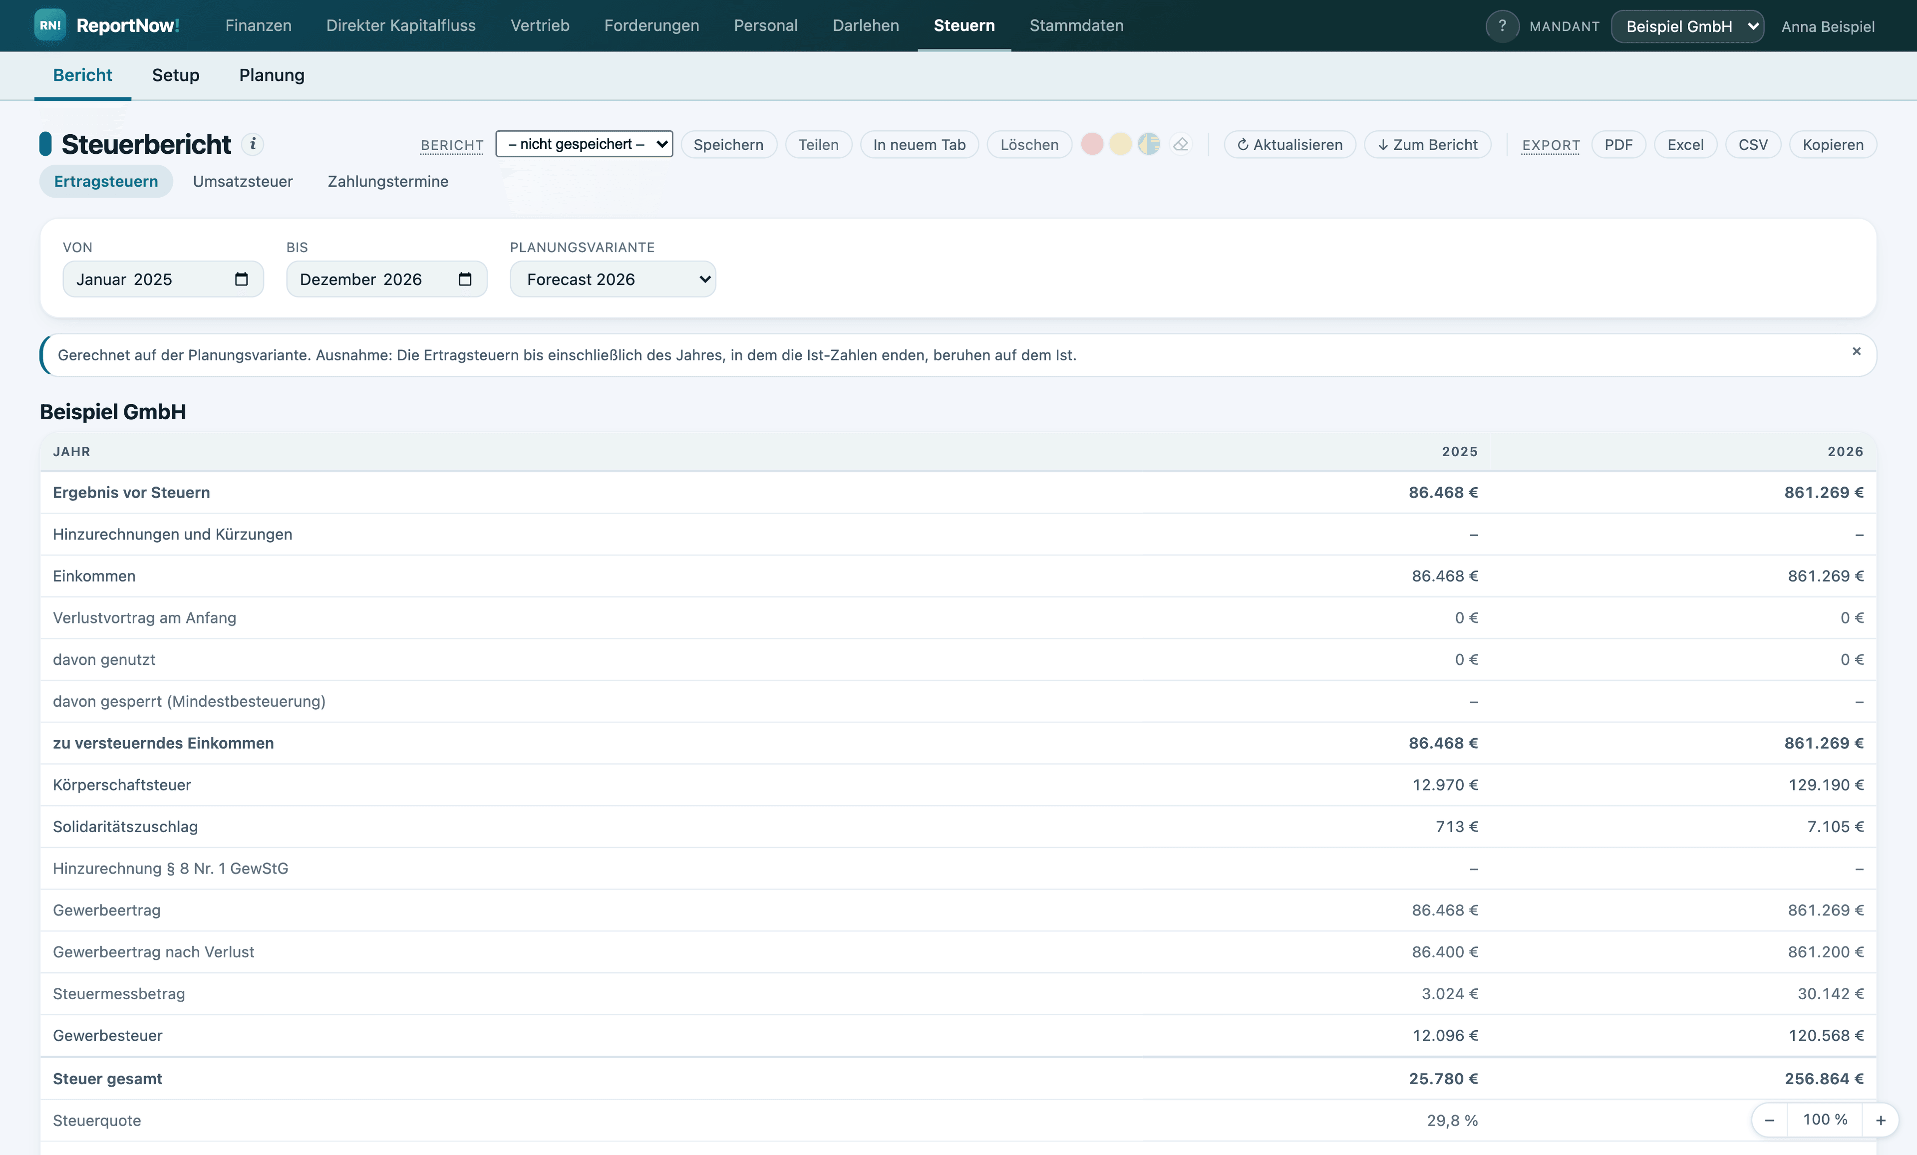Switch to Darlehen section

865,25
